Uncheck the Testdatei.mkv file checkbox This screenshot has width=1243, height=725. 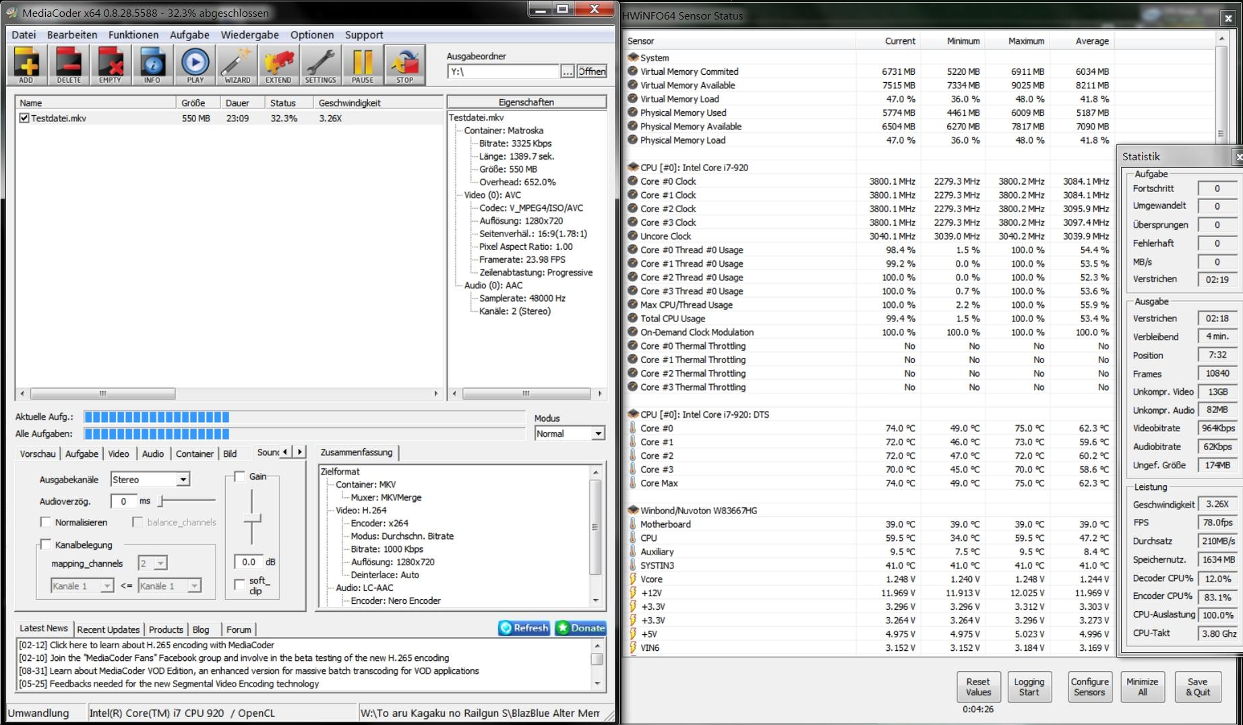pyautogui.click(x=24, y=118)
